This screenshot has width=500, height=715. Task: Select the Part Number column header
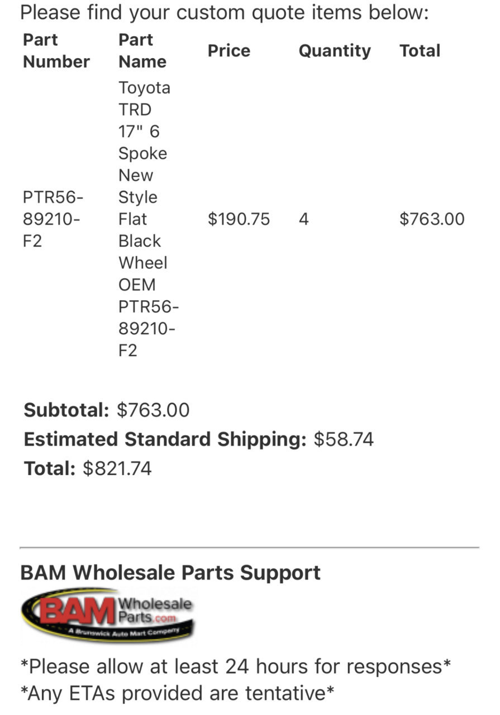tap(56, 51)
